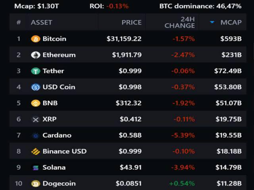Click the XRP logo icon

36,119
